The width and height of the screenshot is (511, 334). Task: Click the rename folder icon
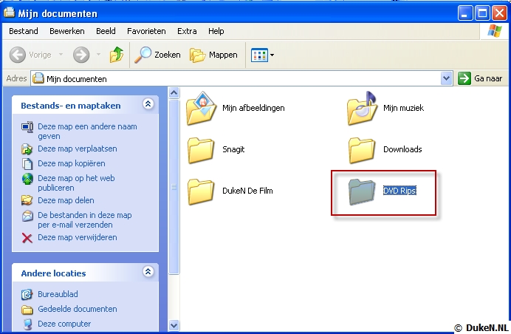(x=27, y=126)
